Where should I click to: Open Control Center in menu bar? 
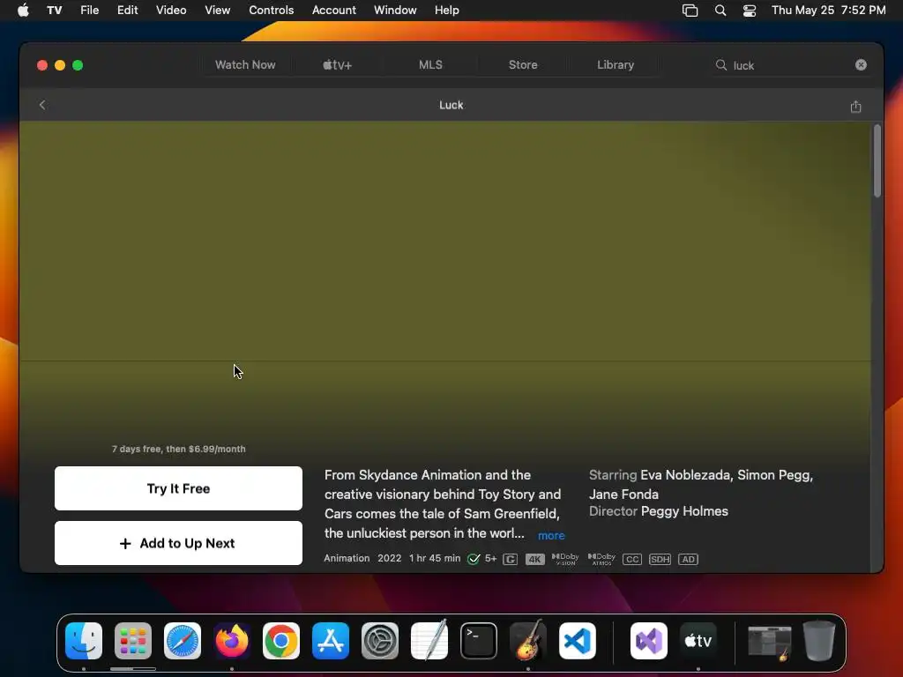coord(750,10)
